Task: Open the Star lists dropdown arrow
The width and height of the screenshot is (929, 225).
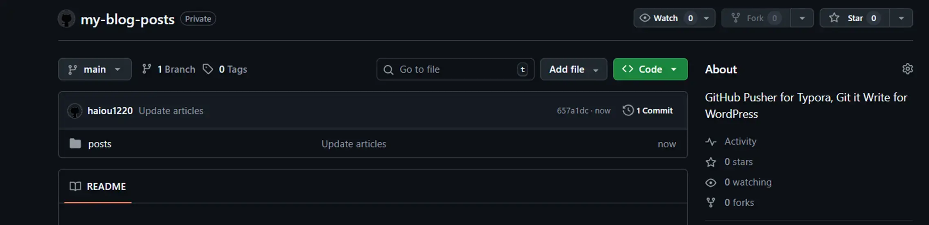Action: click(x=901, y=18)
